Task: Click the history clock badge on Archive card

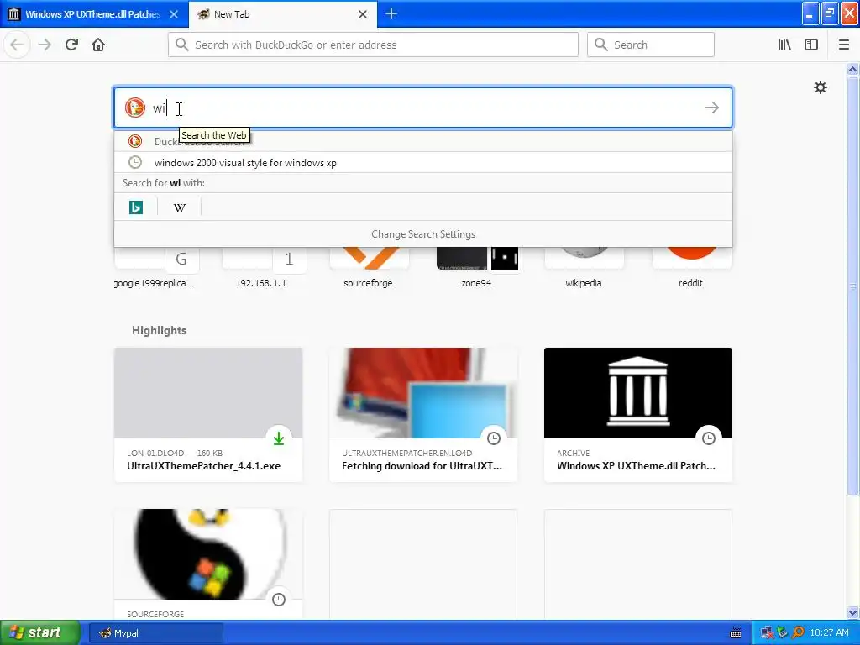Action: pos(709,438)
